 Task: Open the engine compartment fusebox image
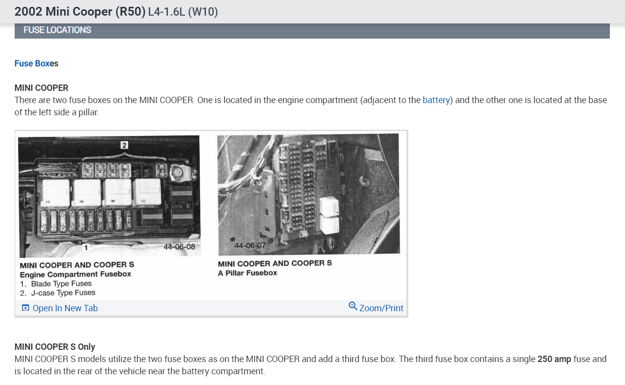click(x=109, y=196)
